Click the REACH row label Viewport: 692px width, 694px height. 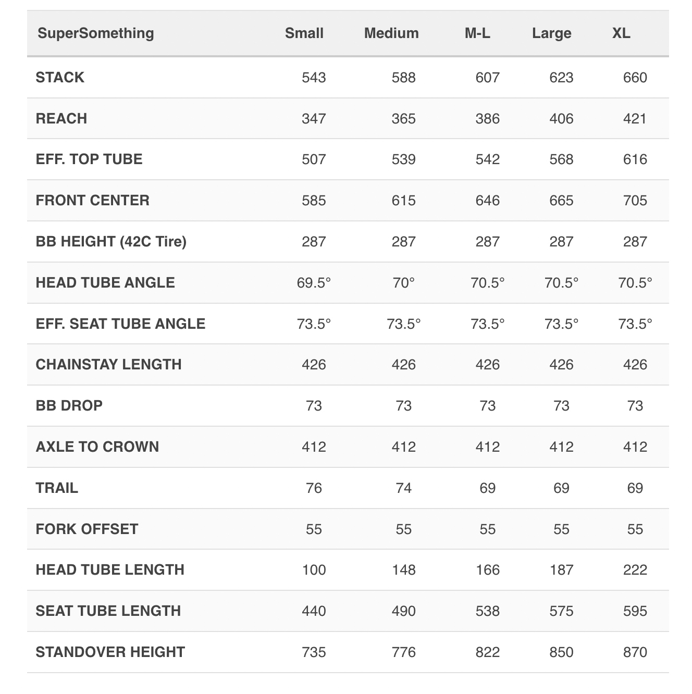tap(61, 119)
